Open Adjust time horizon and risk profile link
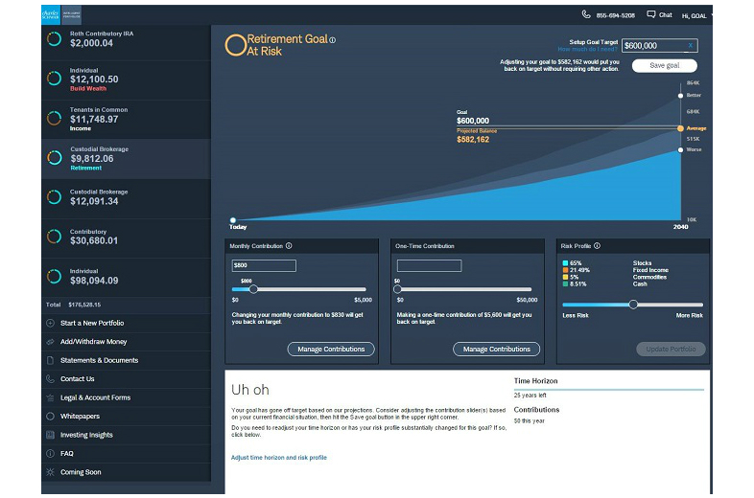The height and width of the screenshot is (498, 754). coord(278,458)
